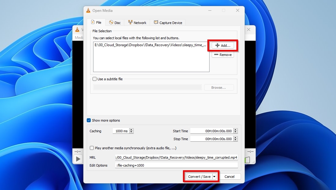Click the Add... button
336x190 pixels.
tap(223, 45)
